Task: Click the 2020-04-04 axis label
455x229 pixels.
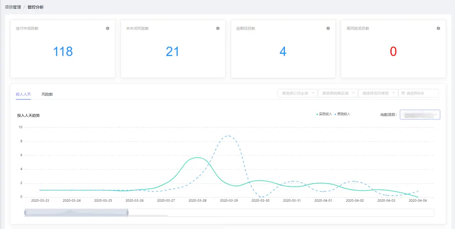Action: 418,200
